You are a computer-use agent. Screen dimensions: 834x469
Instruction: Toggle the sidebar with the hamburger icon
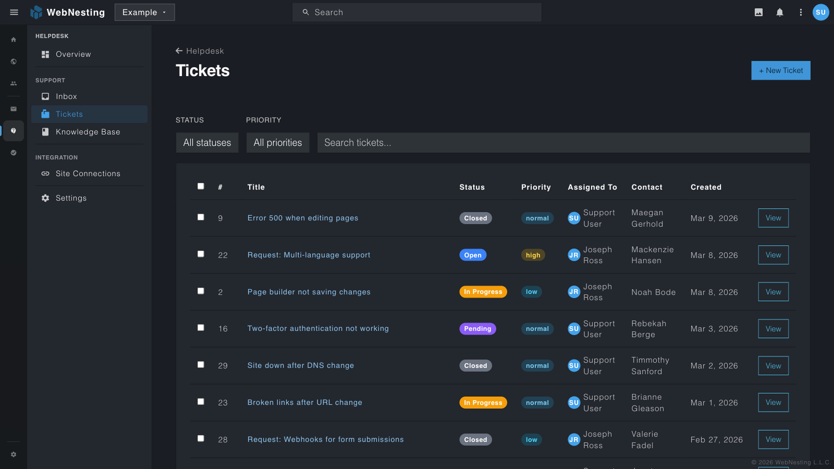click(14, 12)
